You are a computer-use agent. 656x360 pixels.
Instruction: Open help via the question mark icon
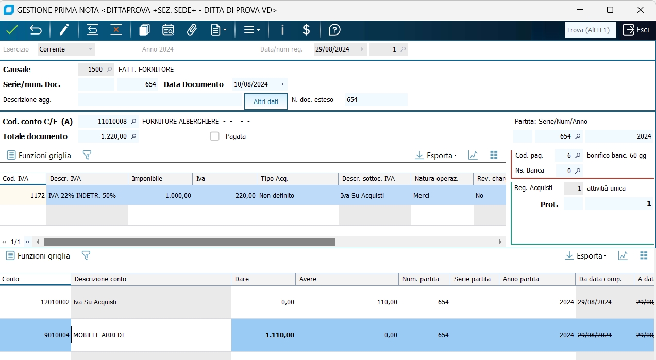tap(334, 30)
